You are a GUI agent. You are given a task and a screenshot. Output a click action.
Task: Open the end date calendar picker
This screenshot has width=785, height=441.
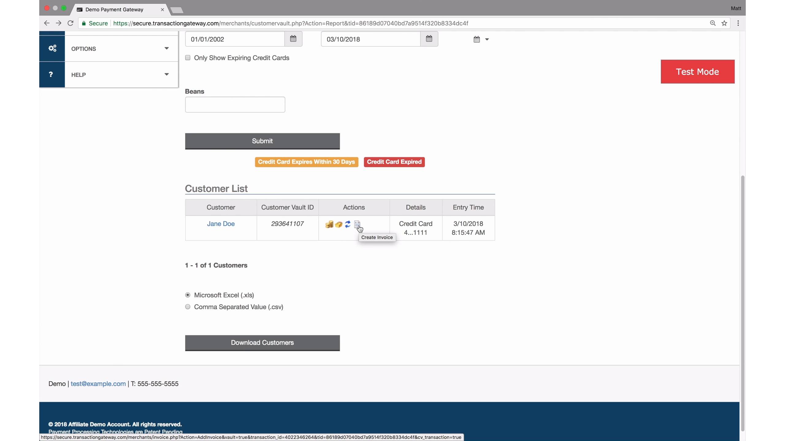[x=429, y=39]
